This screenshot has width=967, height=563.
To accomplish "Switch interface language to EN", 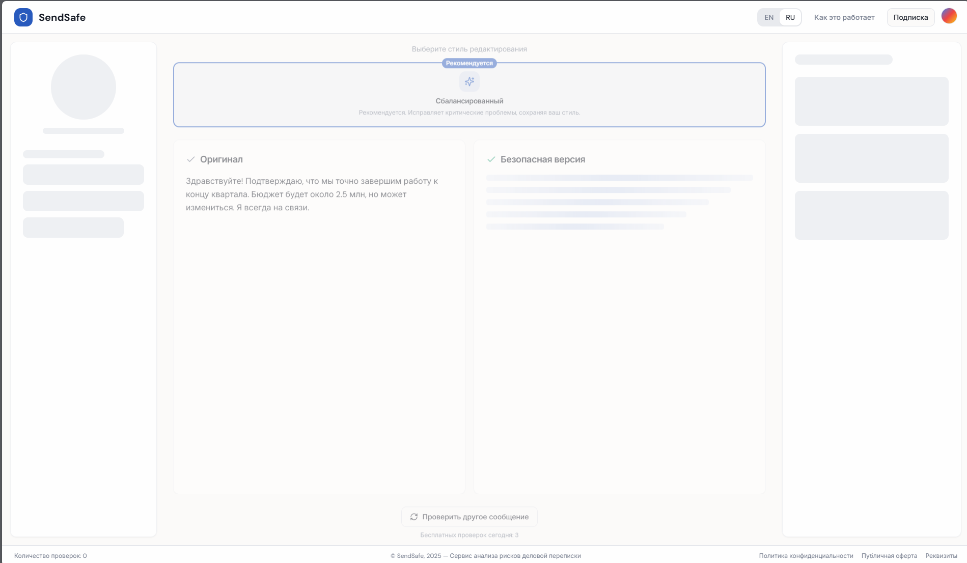I will click(768, 17).
